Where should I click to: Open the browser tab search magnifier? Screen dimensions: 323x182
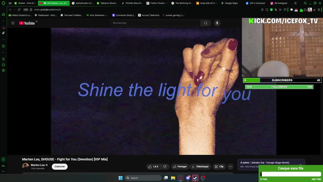(305, 3)
